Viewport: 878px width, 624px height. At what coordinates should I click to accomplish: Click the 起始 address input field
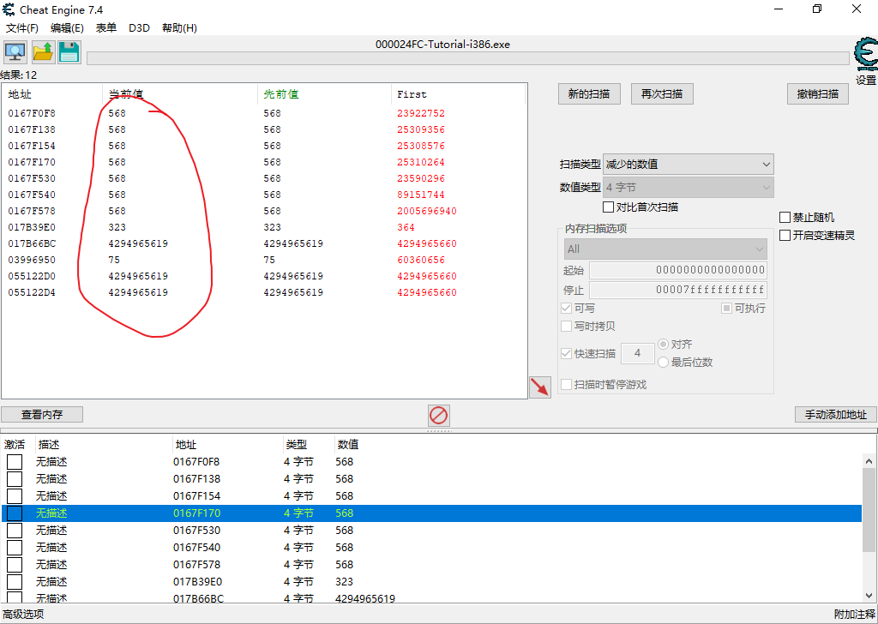tap(678, 270)
